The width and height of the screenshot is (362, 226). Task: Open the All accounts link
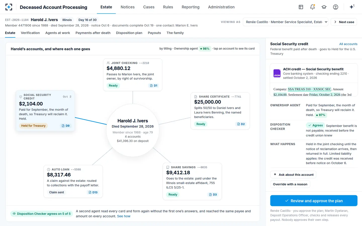pyautogui.click(x=348, y=44)
